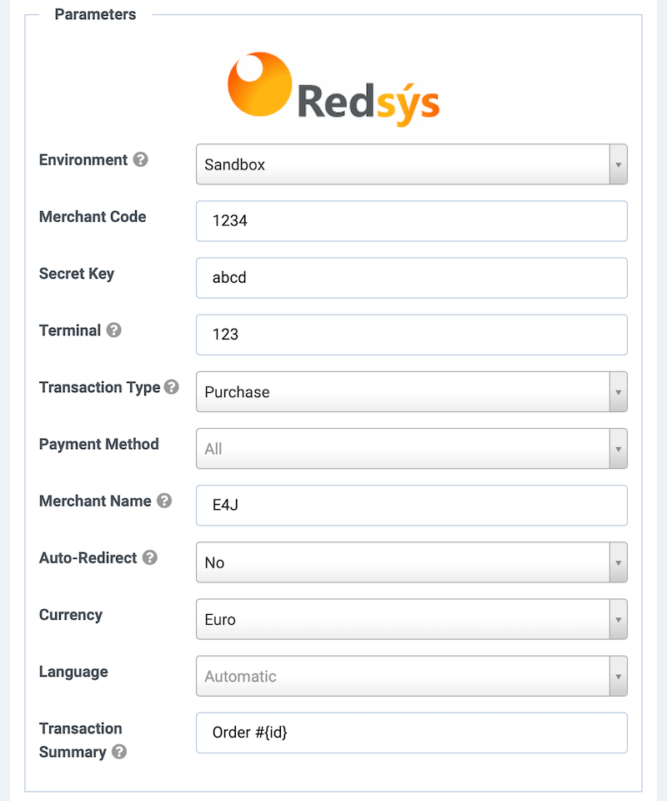Click the Transaction Summary input field
667x801 pixels.
[x=411, y=733]
